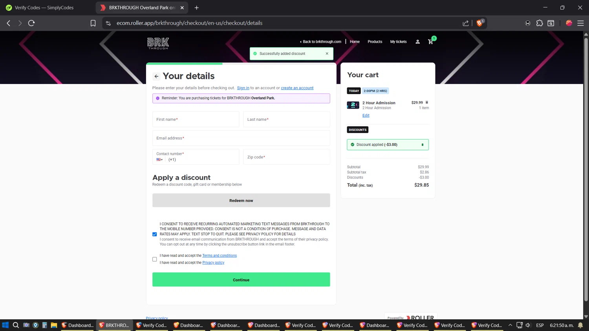Switch to the BRKTHRO... taskbar window
This screenshot has width=589, height=331.
click(x=114, y=325)
